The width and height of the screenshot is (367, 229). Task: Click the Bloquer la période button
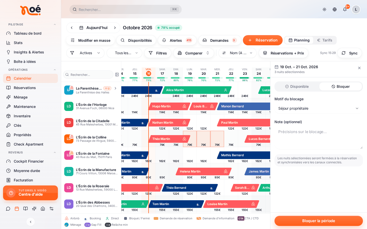click(319, 221)
